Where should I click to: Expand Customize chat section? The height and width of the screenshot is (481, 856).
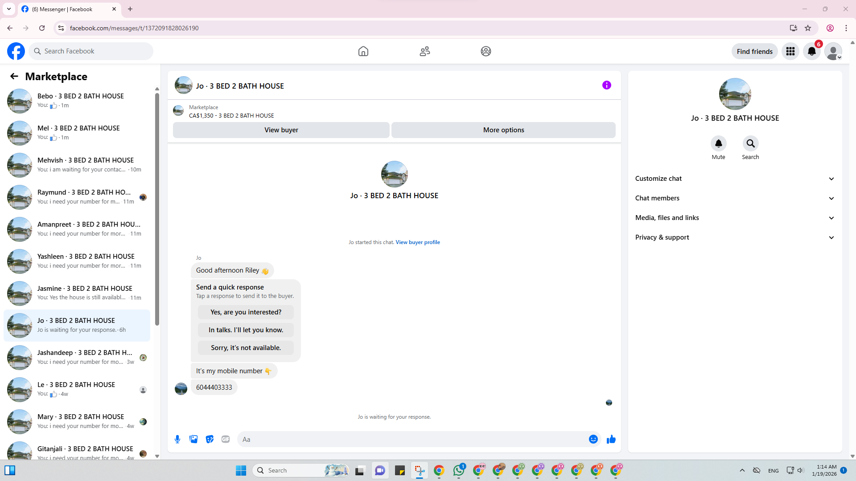pyautogui.click(x=735, y=179)
